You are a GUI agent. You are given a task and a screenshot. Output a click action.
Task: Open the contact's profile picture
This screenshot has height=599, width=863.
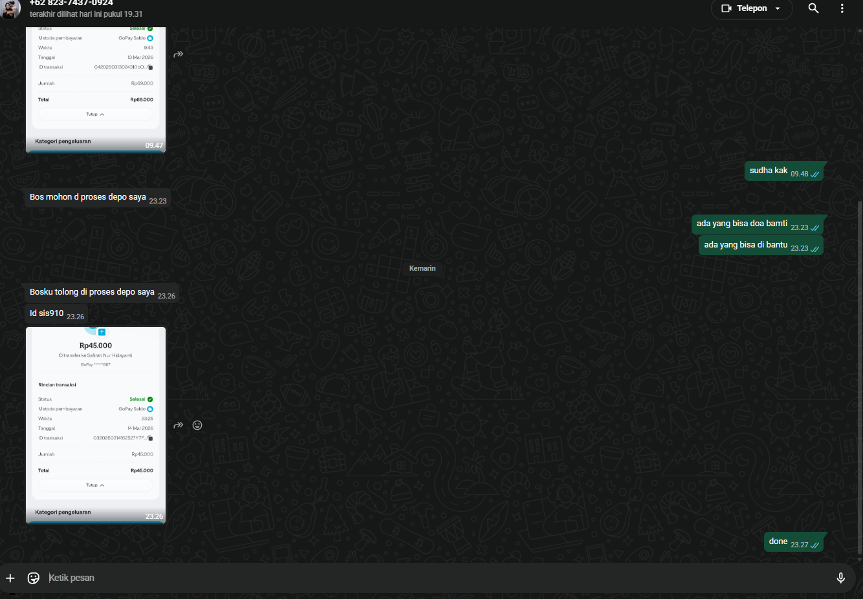10,8
